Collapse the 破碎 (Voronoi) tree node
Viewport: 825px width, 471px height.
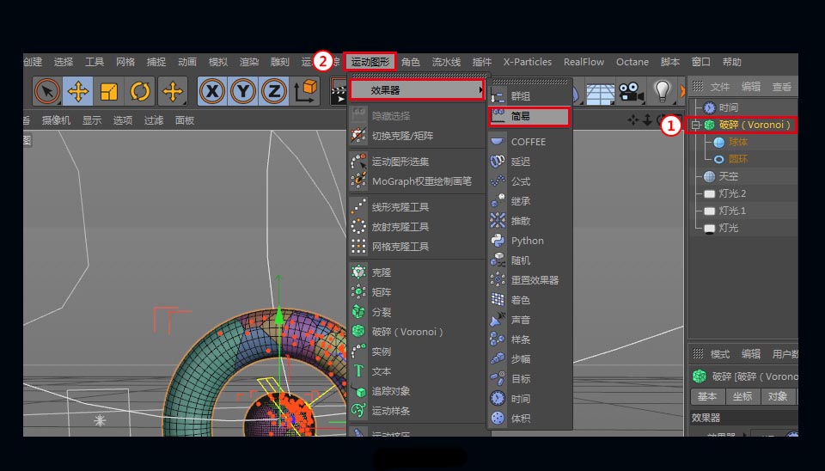[696, 125]
